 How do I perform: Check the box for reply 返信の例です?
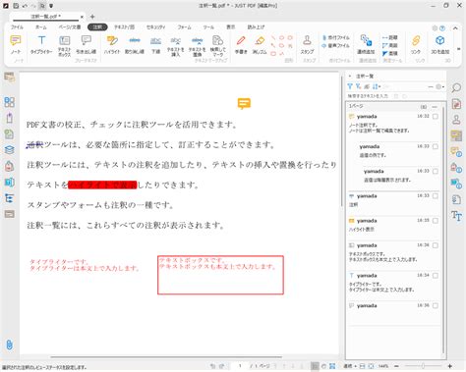point(436,146)
